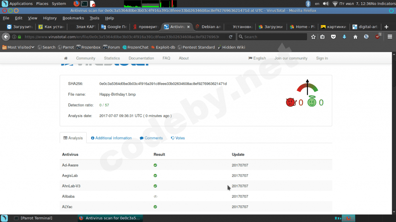
Task: Switch to the Analysis tab
Action: 73,138
